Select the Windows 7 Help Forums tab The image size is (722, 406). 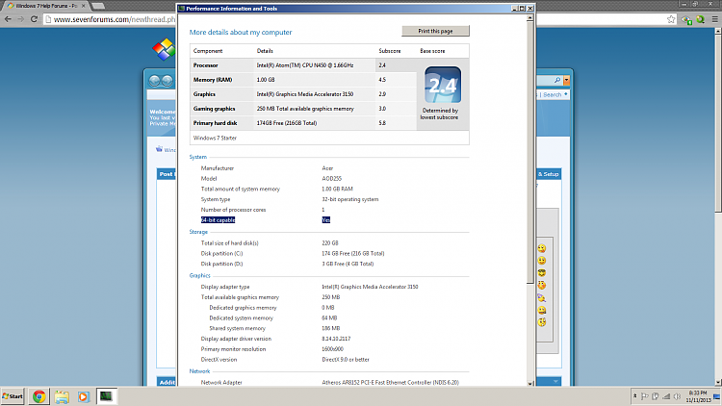coord(44,6)
